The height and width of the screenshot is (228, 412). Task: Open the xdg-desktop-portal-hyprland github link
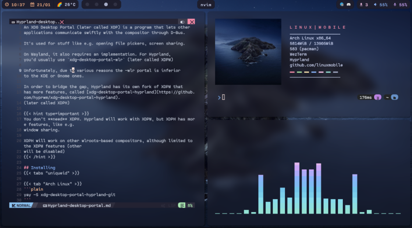pyautogui.click(x=109, y=95)
